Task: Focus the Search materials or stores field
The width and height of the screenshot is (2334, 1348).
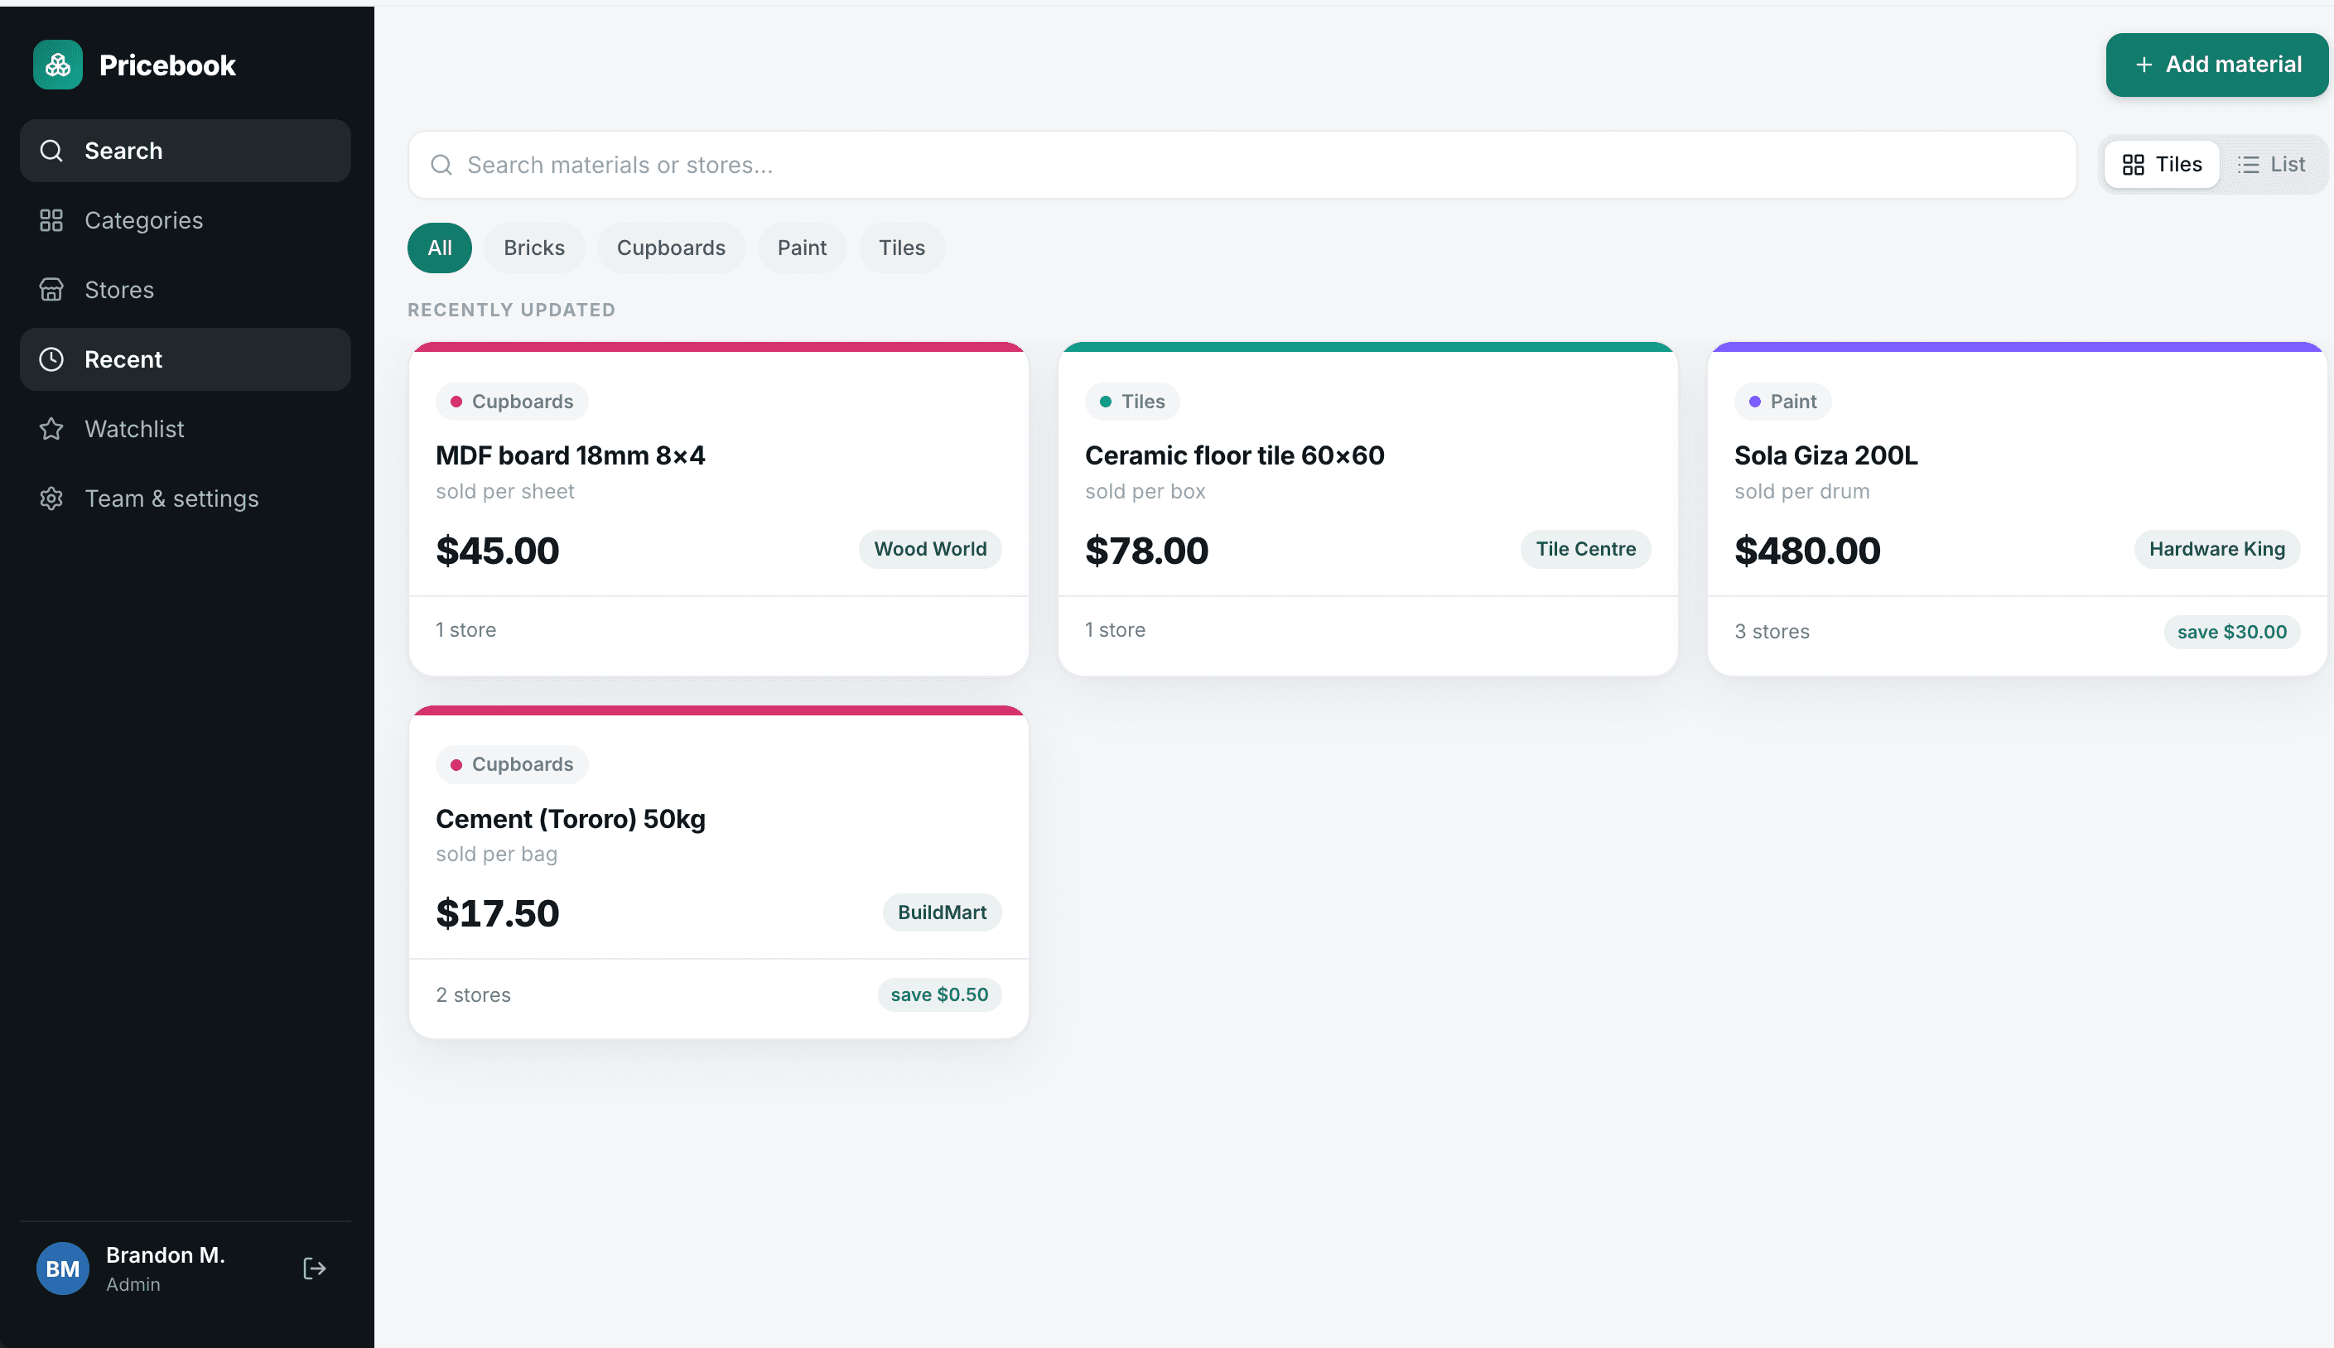Action: tap(1242, 165)
